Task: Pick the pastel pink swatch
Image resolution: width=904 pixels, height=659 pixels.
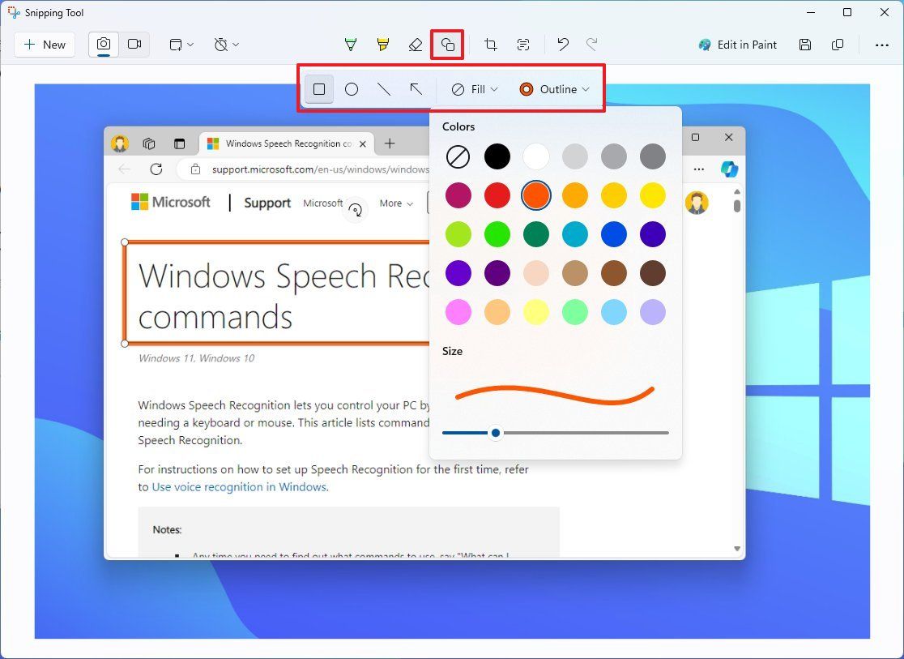Action: pyautogui.click(x=458, y=312)
